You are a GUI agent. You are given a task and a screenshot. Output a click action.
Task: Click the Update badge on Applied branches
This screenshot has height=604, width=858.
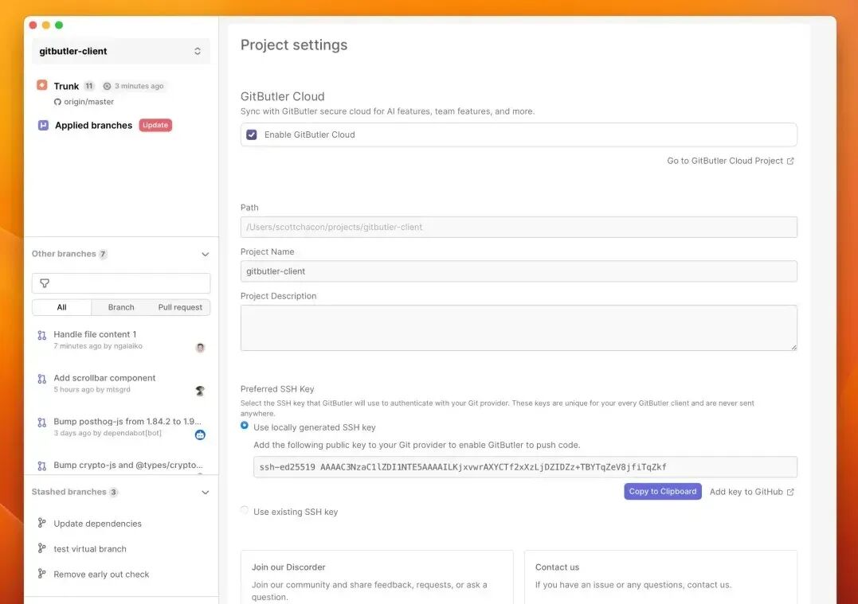coord(155,125)
